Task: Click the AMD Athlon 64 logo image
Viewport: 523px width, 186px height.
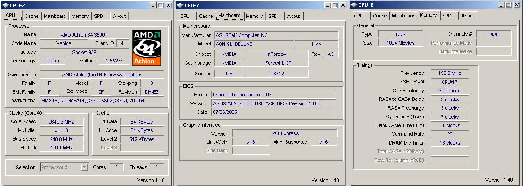Action: pyautogui.click(x=147, y=48)
